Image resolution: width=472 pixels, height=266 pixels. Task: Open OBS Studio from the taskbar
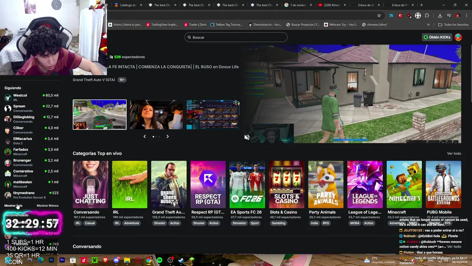click(170, 260)
